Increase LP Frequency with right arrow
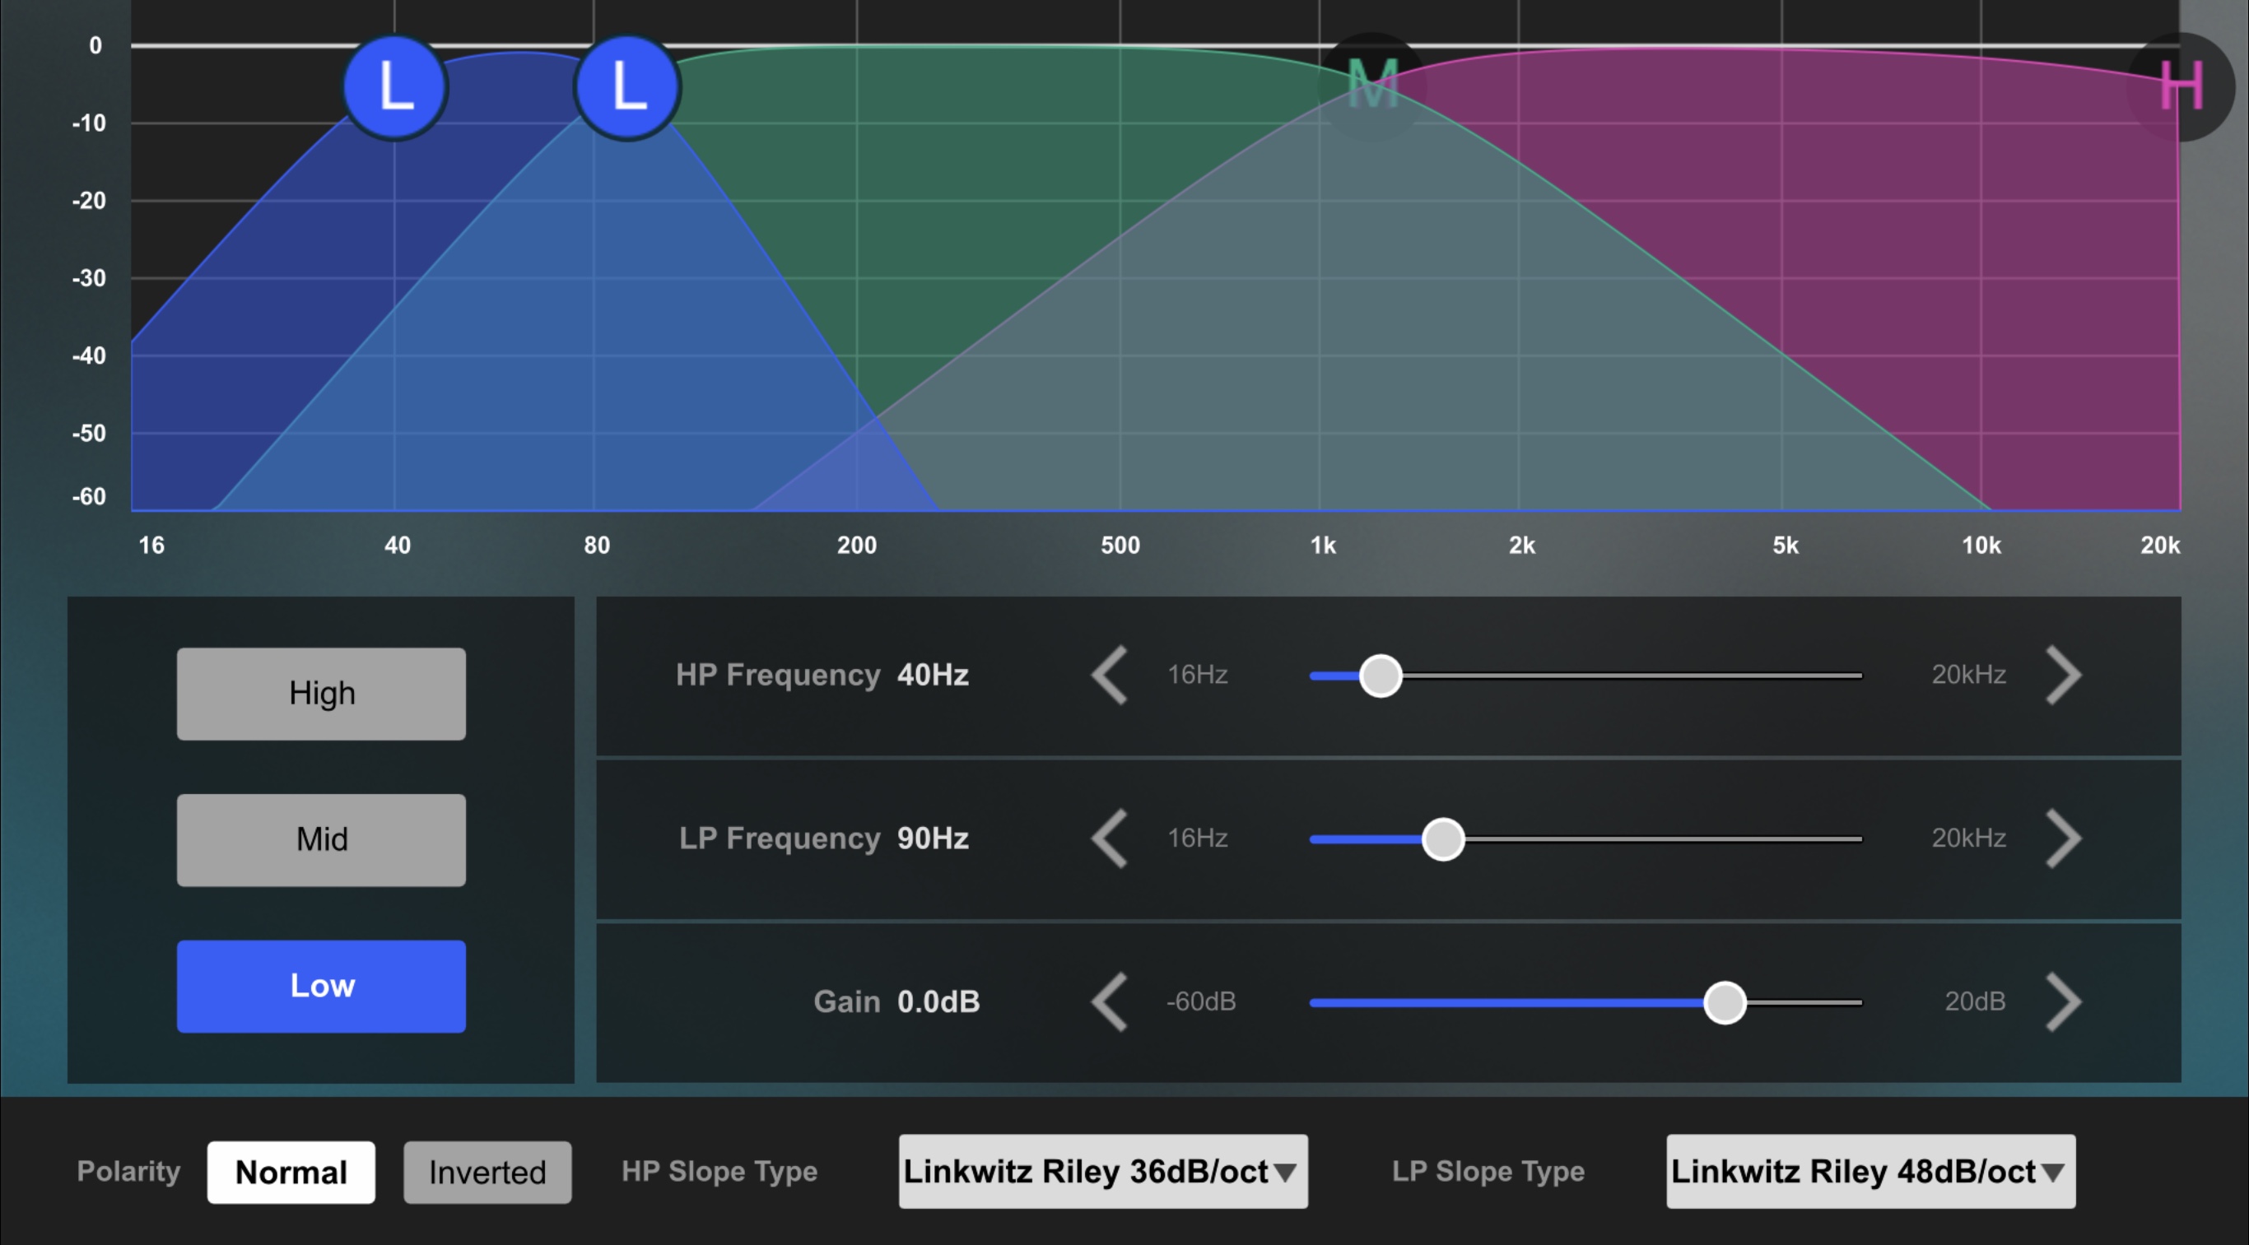Screen dimensions: 2249x1245 (2064, 839)
